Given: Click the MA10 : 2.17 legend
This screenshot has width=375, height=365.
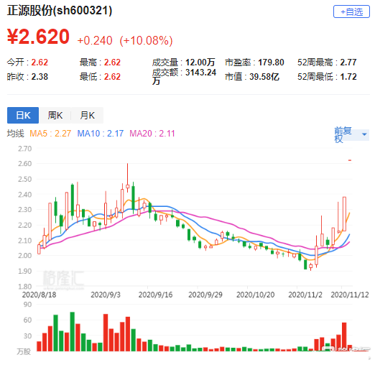Looking at the screenshot, I should click(101, 134).
